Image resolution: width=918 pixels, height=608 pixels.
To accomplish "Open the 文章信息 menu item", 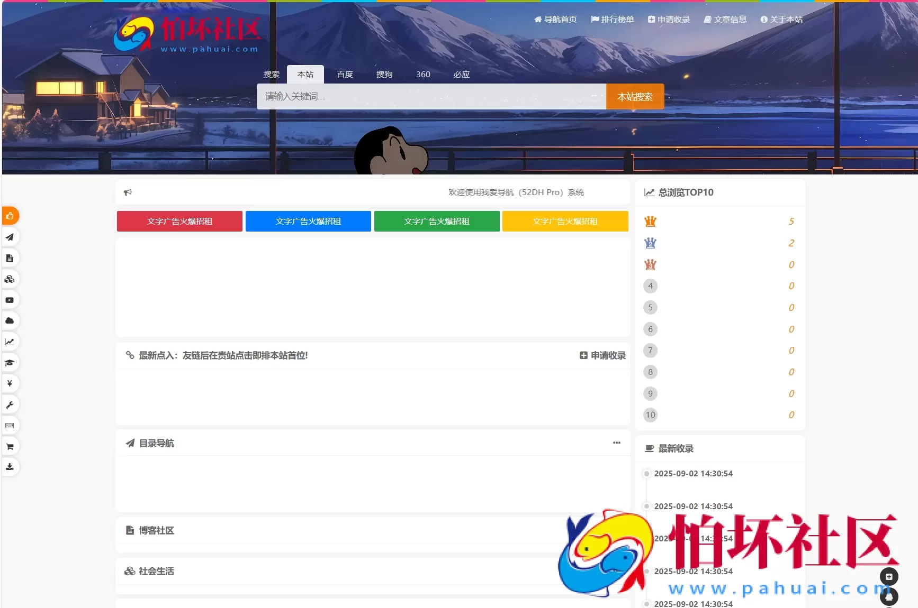I will click(x=725, y=19).
